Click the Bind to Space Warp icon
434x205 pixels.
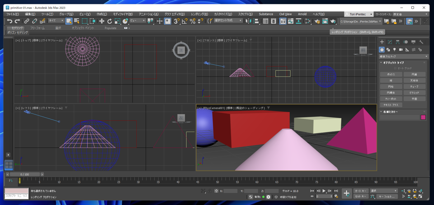click(42, 21)
